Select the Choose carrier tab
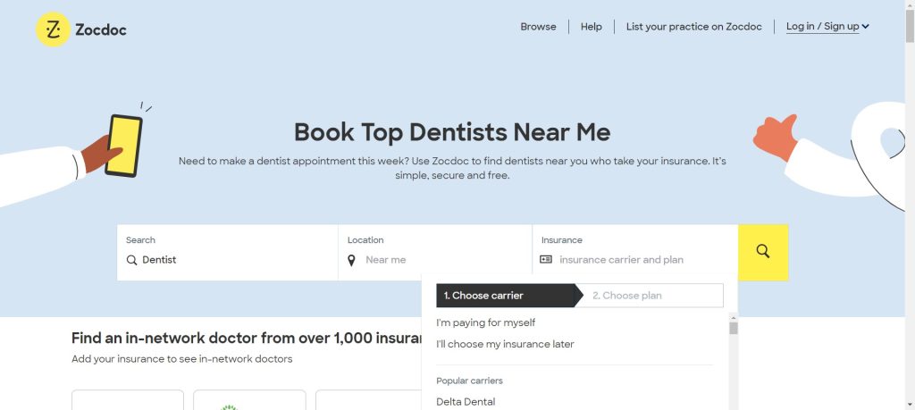Viewport: 915px width, 410px height. pyautogui.click(x=500, y=296)
